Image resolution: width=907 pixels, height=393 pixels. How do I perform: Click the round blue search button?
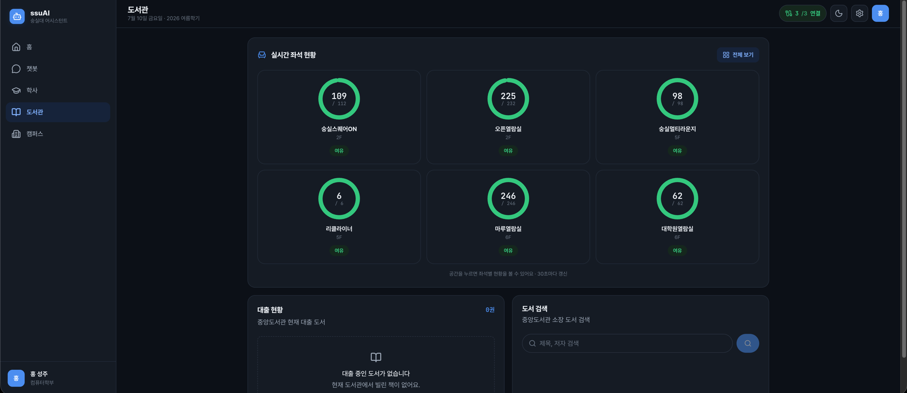coord(747,344)
